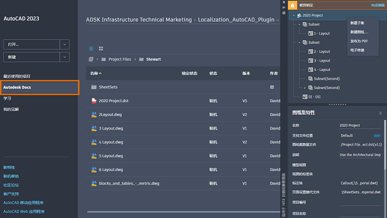Viewport: 387px width, 218px height.
Task: Click the 2Layout.dwg drawing icon
Action: tap(94, 115)
